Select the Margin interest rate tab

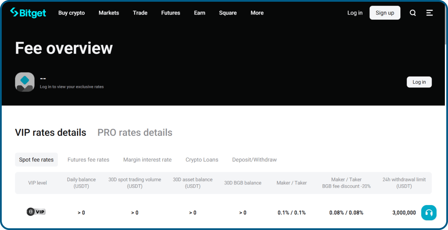147,160
